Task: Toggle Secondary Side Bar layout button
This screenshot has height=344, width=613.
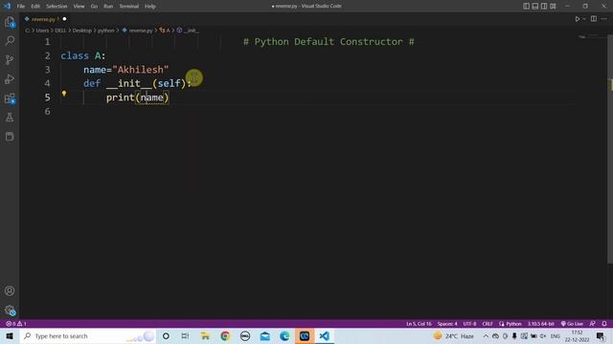Action: click(x=544, y=7)
